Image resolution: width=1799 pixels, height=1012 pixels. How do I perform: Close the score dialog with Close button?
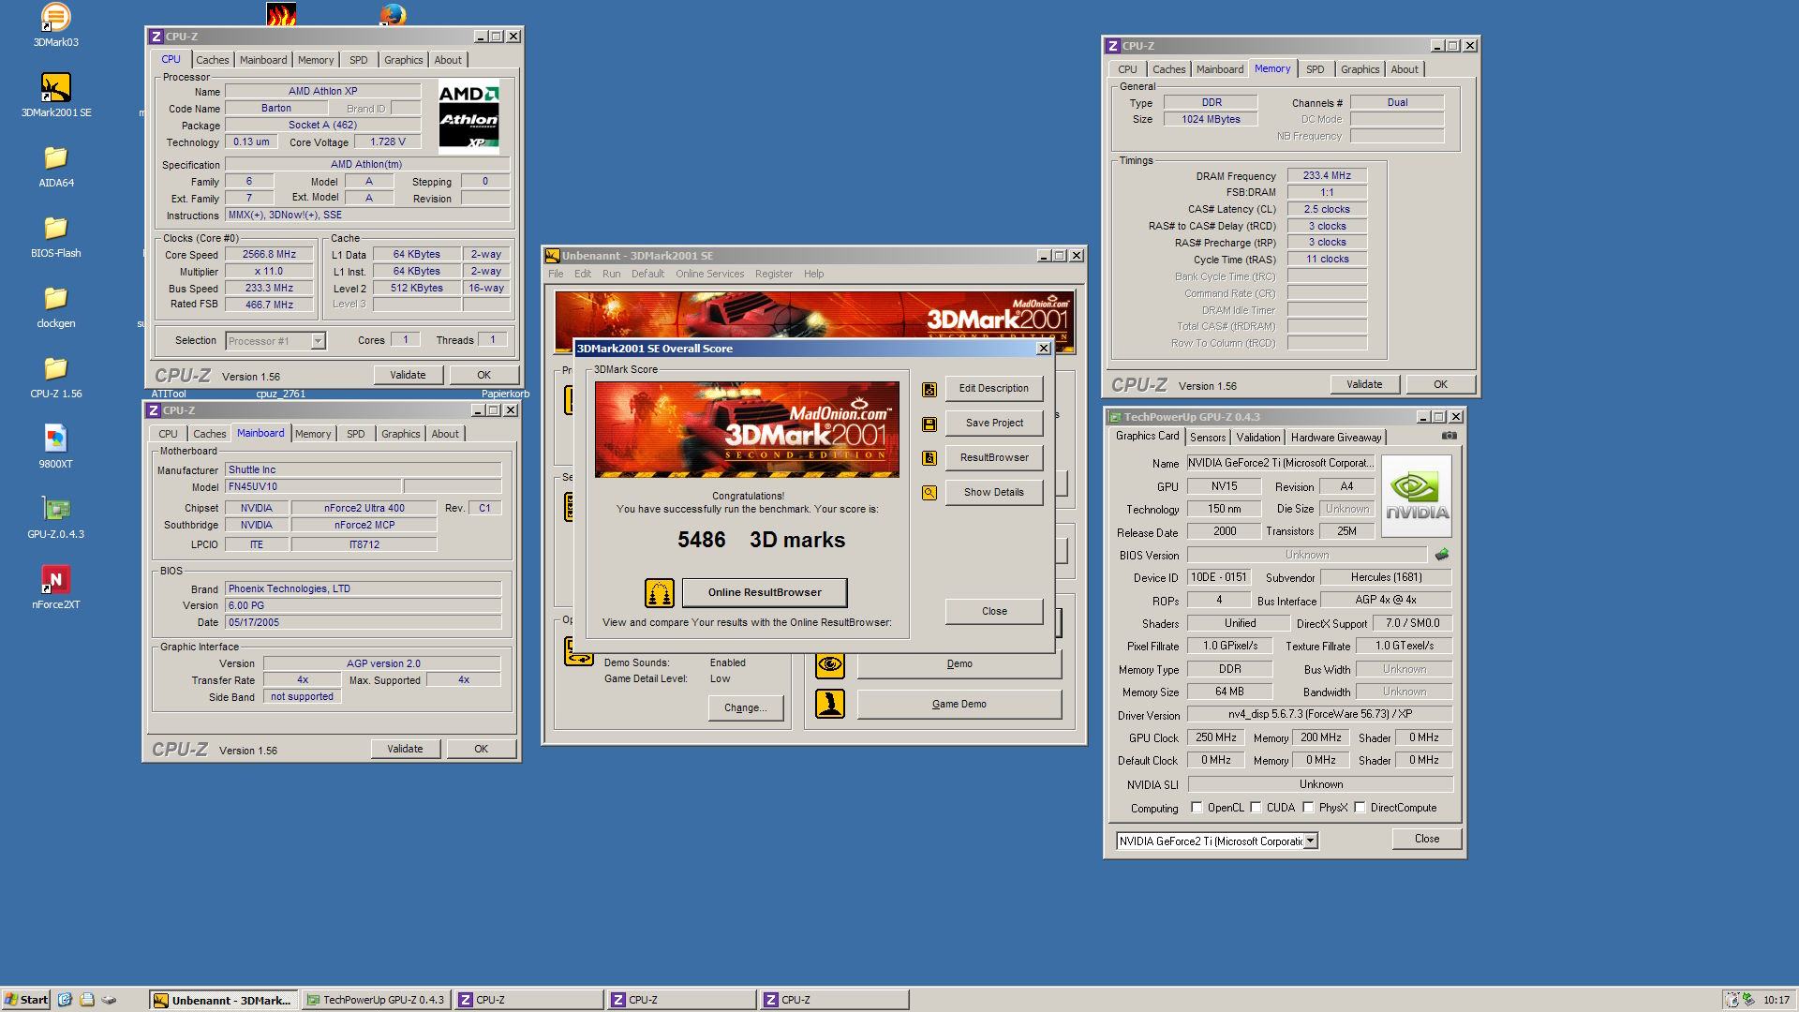pos(994,612)
